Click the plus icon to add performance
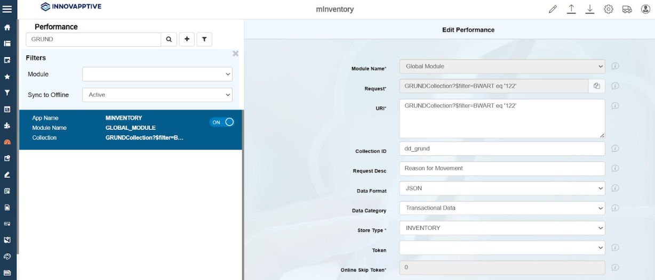The height and width of the screenshot is (280, 655). point(187,39)
